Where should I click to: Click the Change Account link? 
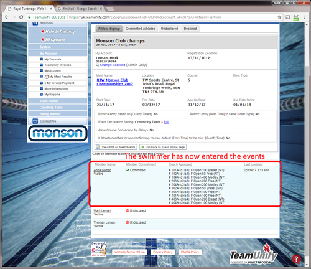[x=113, y=65]
